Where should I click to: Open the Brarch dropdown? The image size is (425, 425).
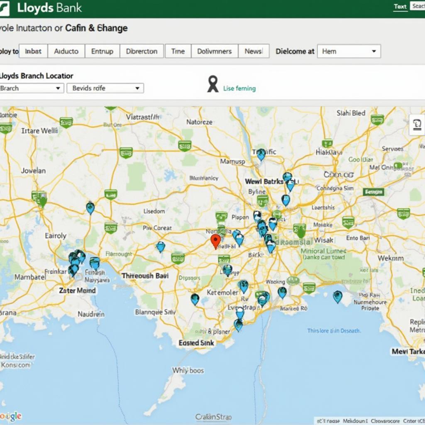(x=31, y=88)
